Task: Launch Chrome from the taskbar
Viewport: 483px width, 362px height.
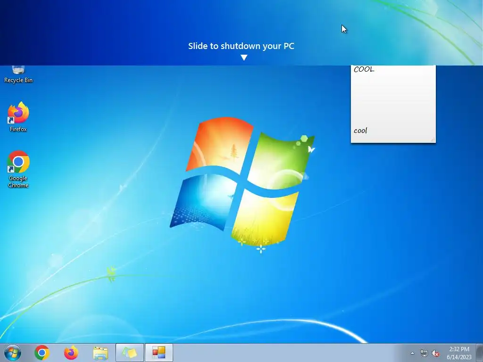Action: pyautogui.click(x=42, y=353)
